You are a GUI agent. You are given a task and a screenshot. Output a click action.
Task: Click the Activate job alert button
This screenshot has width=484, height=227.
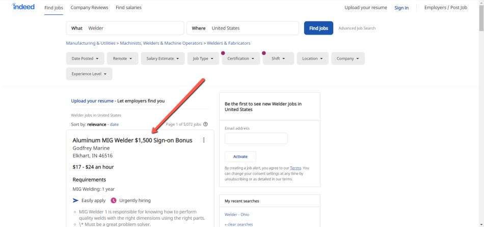point(240,157)
